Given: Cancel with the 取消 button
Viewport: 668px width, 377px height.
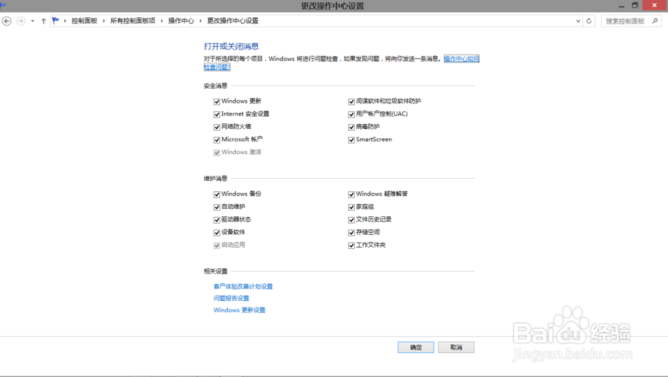Looking at the screenshot, I should click(x=456, y=347).
